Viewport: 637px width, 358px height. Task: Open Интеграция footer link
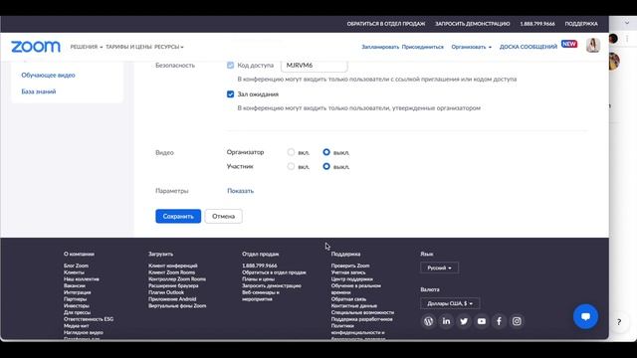click(78, 292)
